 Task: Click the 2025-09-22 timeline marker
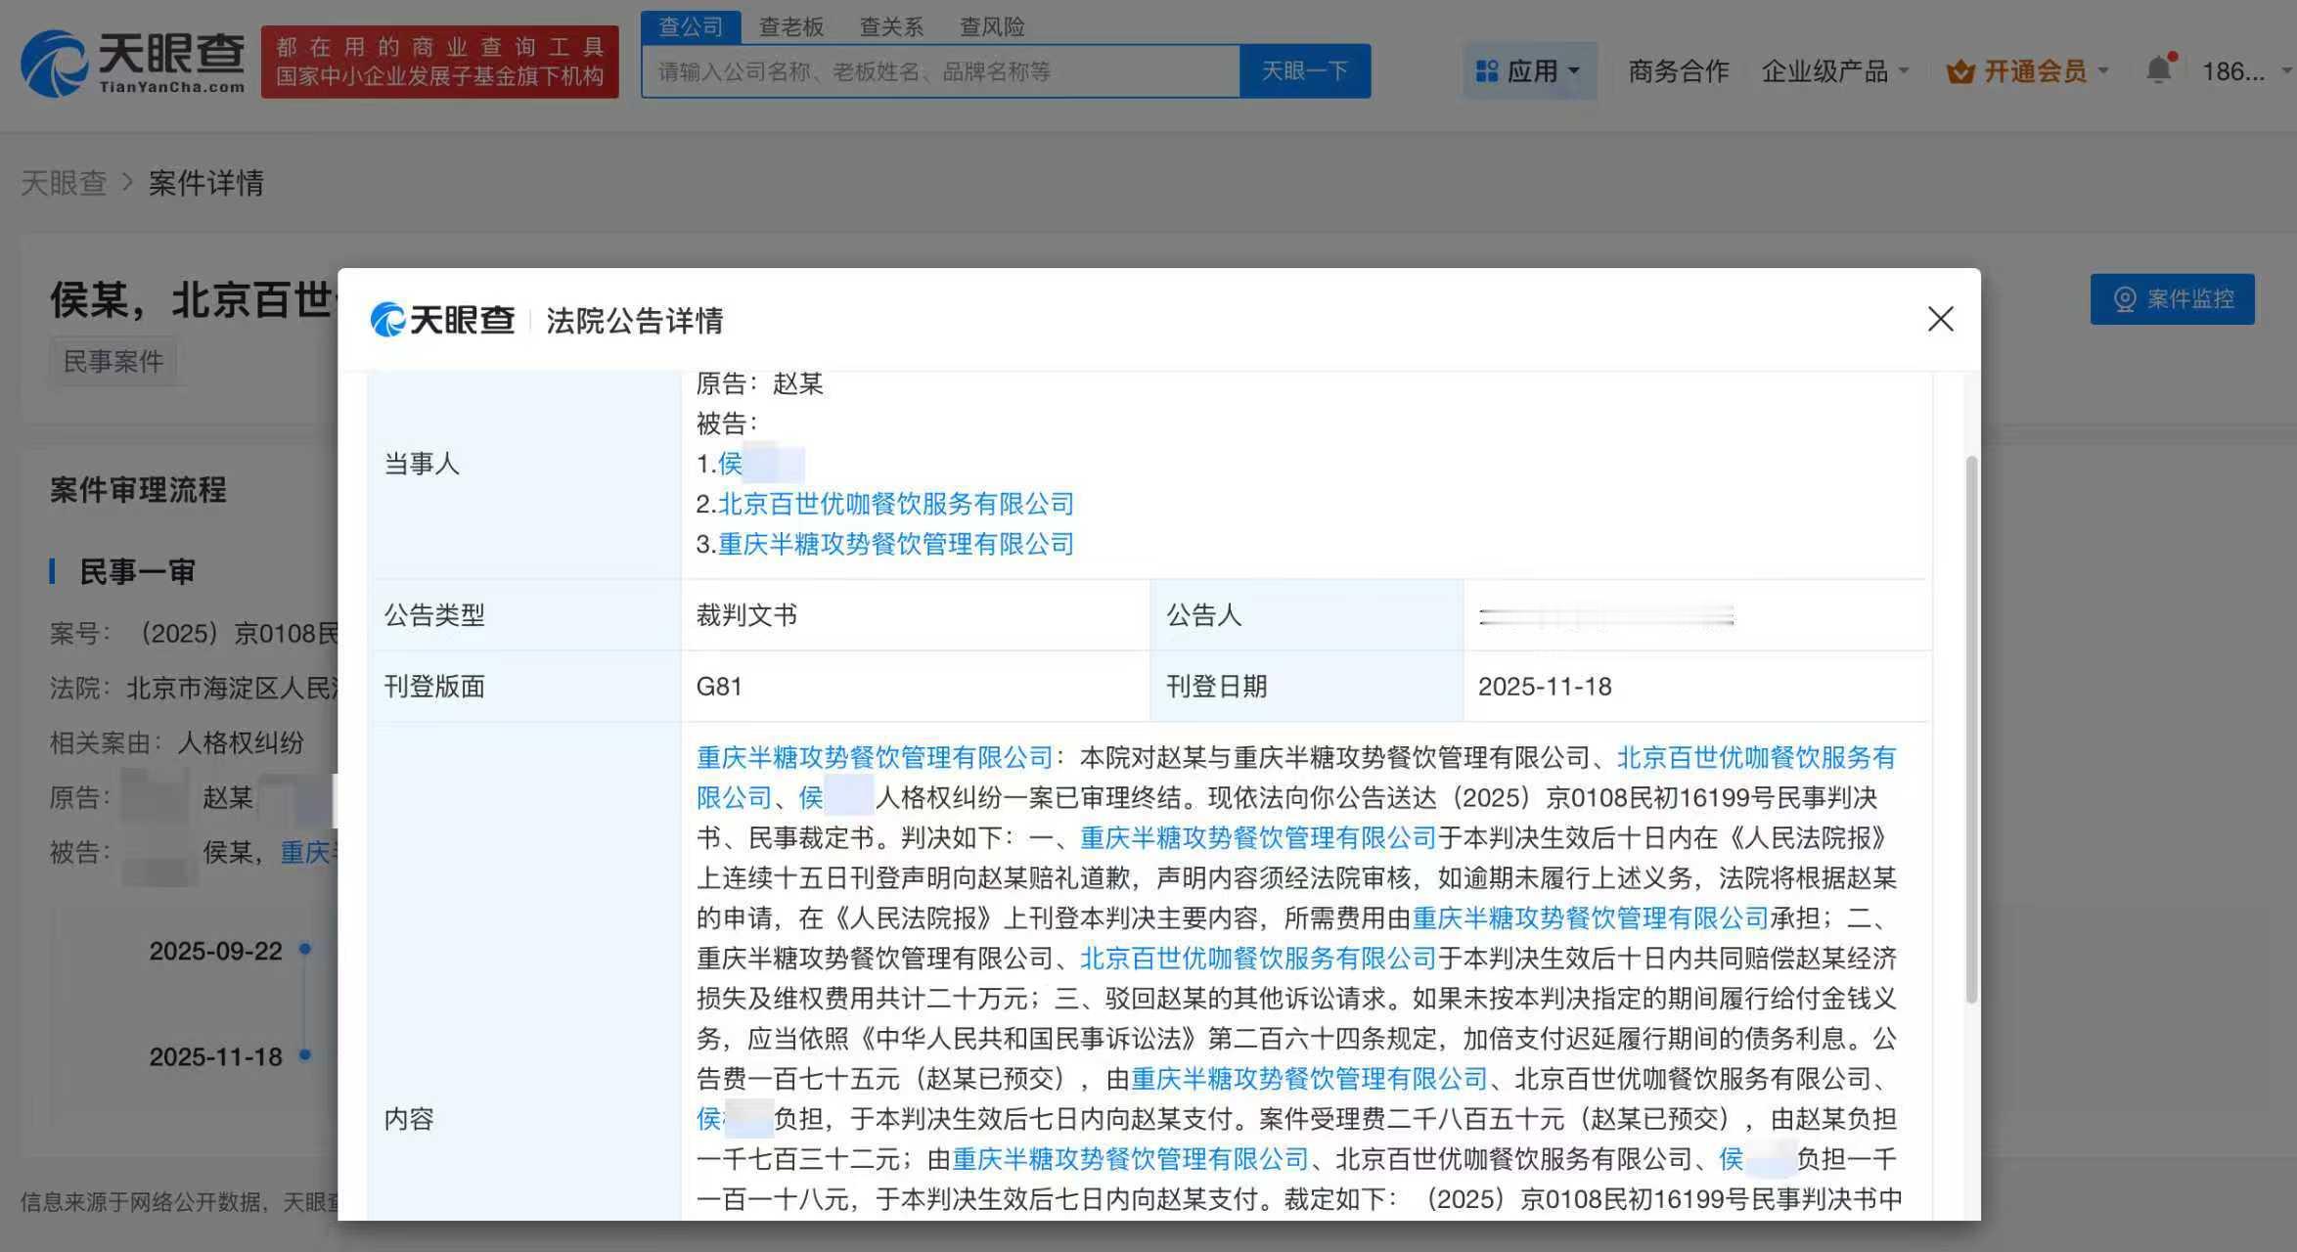tap(303, 950)
